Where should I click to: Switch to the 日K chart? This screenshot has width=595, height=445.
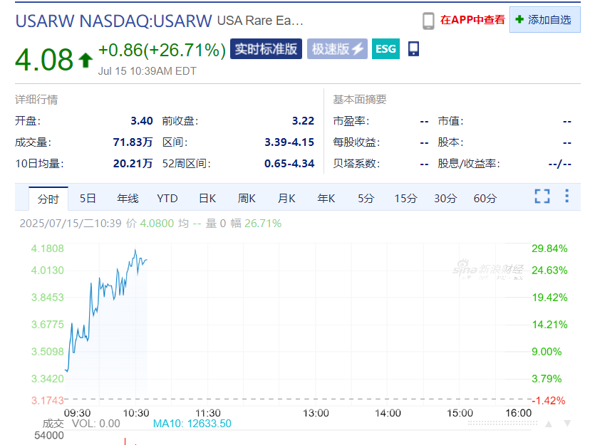click(207, 198)
